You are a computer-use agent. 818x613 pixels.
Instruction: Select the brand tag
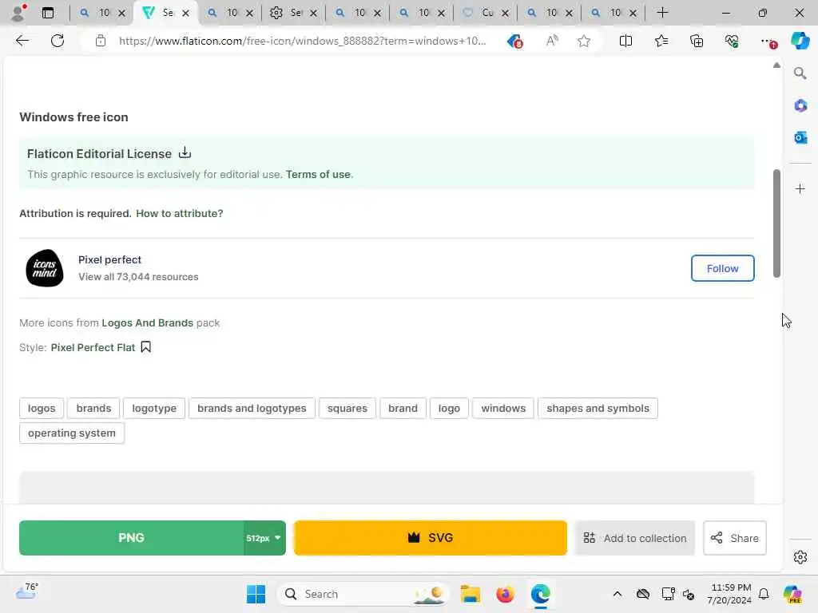(403, 408)
